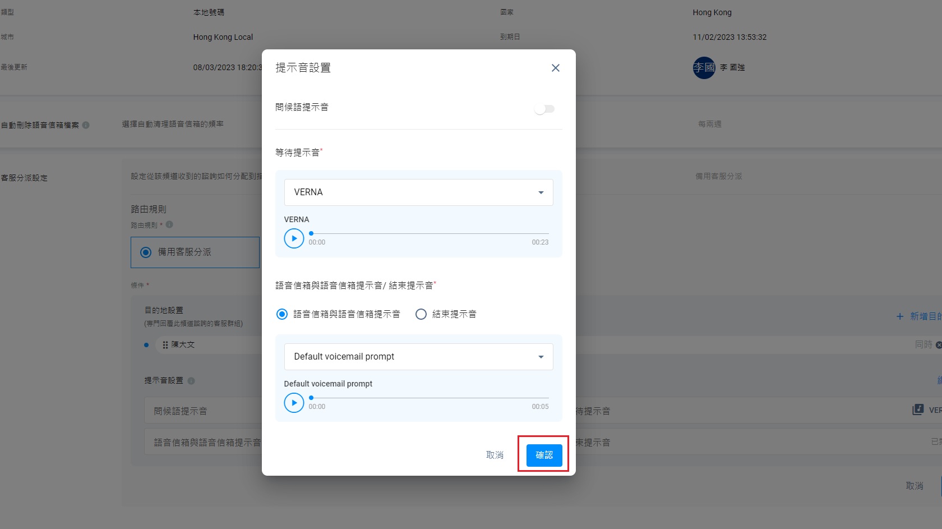Click the 00:05 duration label
The height and width of the screenshot is (529, 942).
click(x=540, y=407)
